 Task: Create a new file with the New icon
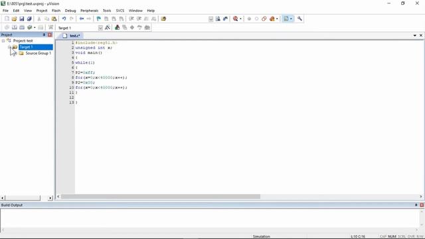tap(7, 19)
